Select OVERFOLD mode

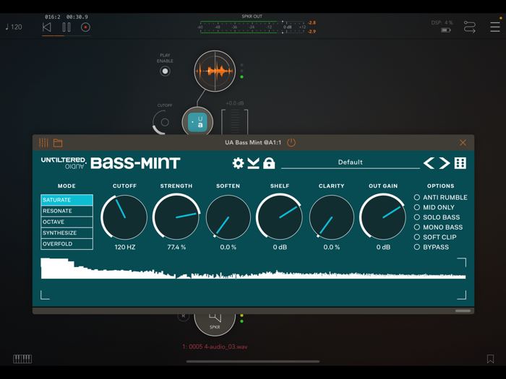(x=67, y=244)
